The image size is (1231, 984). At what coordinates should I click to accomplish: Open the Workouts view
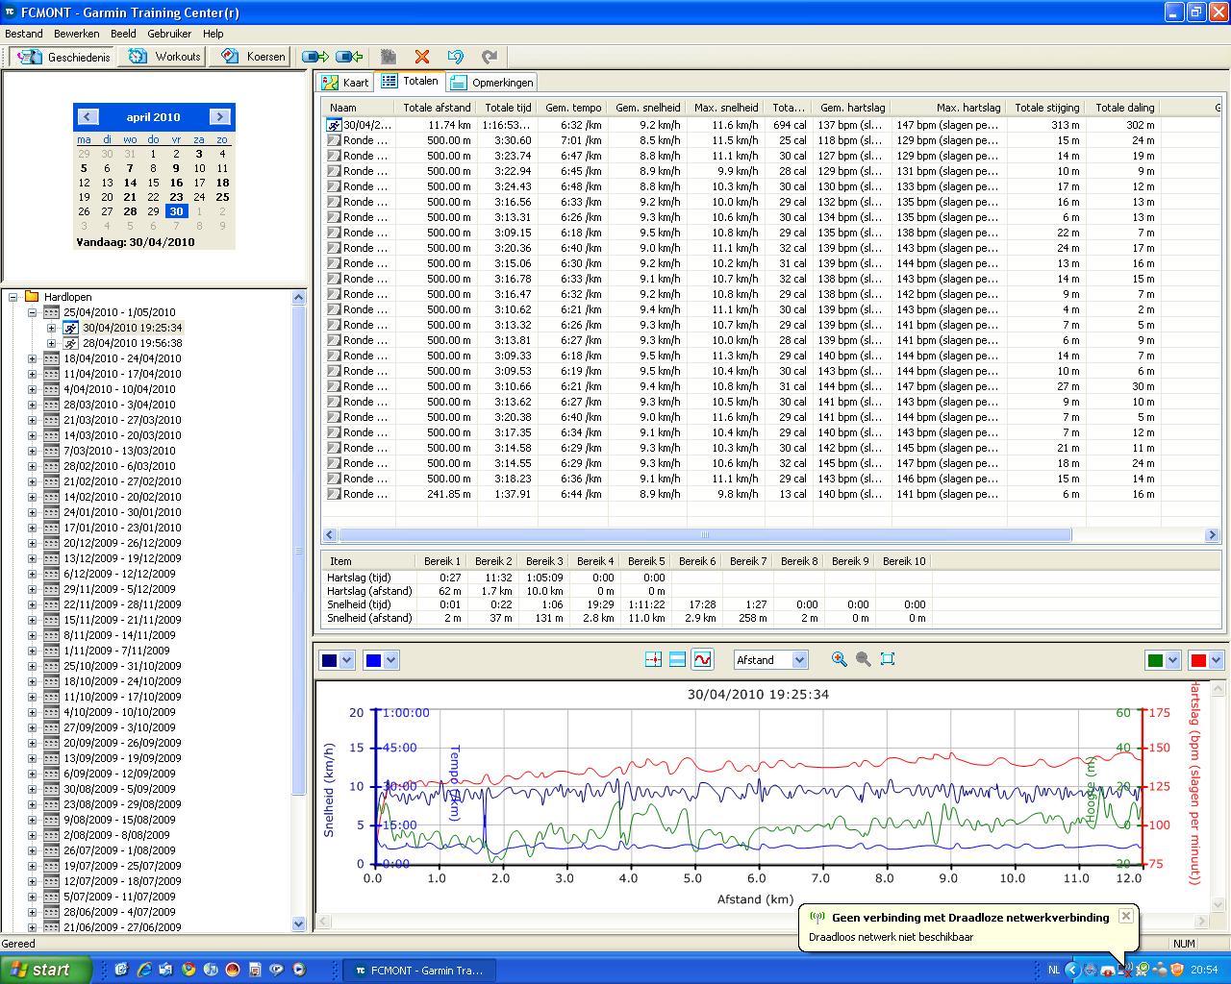[164, 57]
